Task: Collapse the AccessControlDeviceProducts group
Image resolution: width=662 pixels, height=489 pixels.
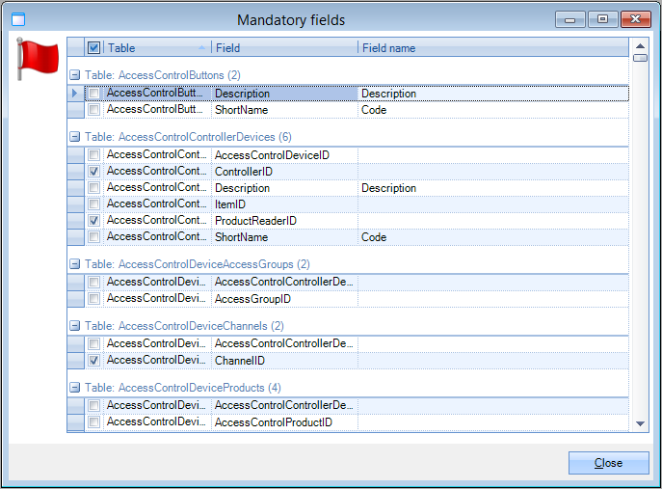Action: point(74,388)
